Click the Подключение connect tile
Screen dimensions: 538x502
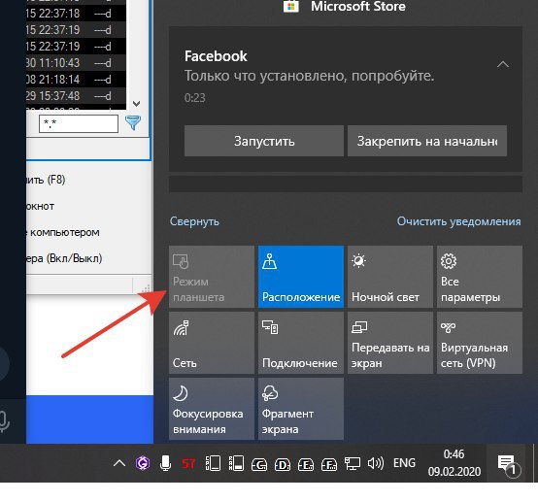(301, 343)
